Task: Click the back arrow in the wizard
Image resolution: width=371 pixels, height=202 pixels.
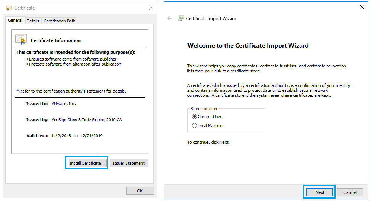Action: tap(169, 18)
